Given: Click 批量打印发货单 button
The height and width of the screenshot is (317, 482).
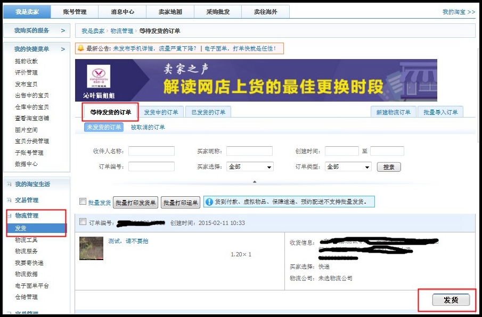Looking at the screenshot, I should (136, 203).
